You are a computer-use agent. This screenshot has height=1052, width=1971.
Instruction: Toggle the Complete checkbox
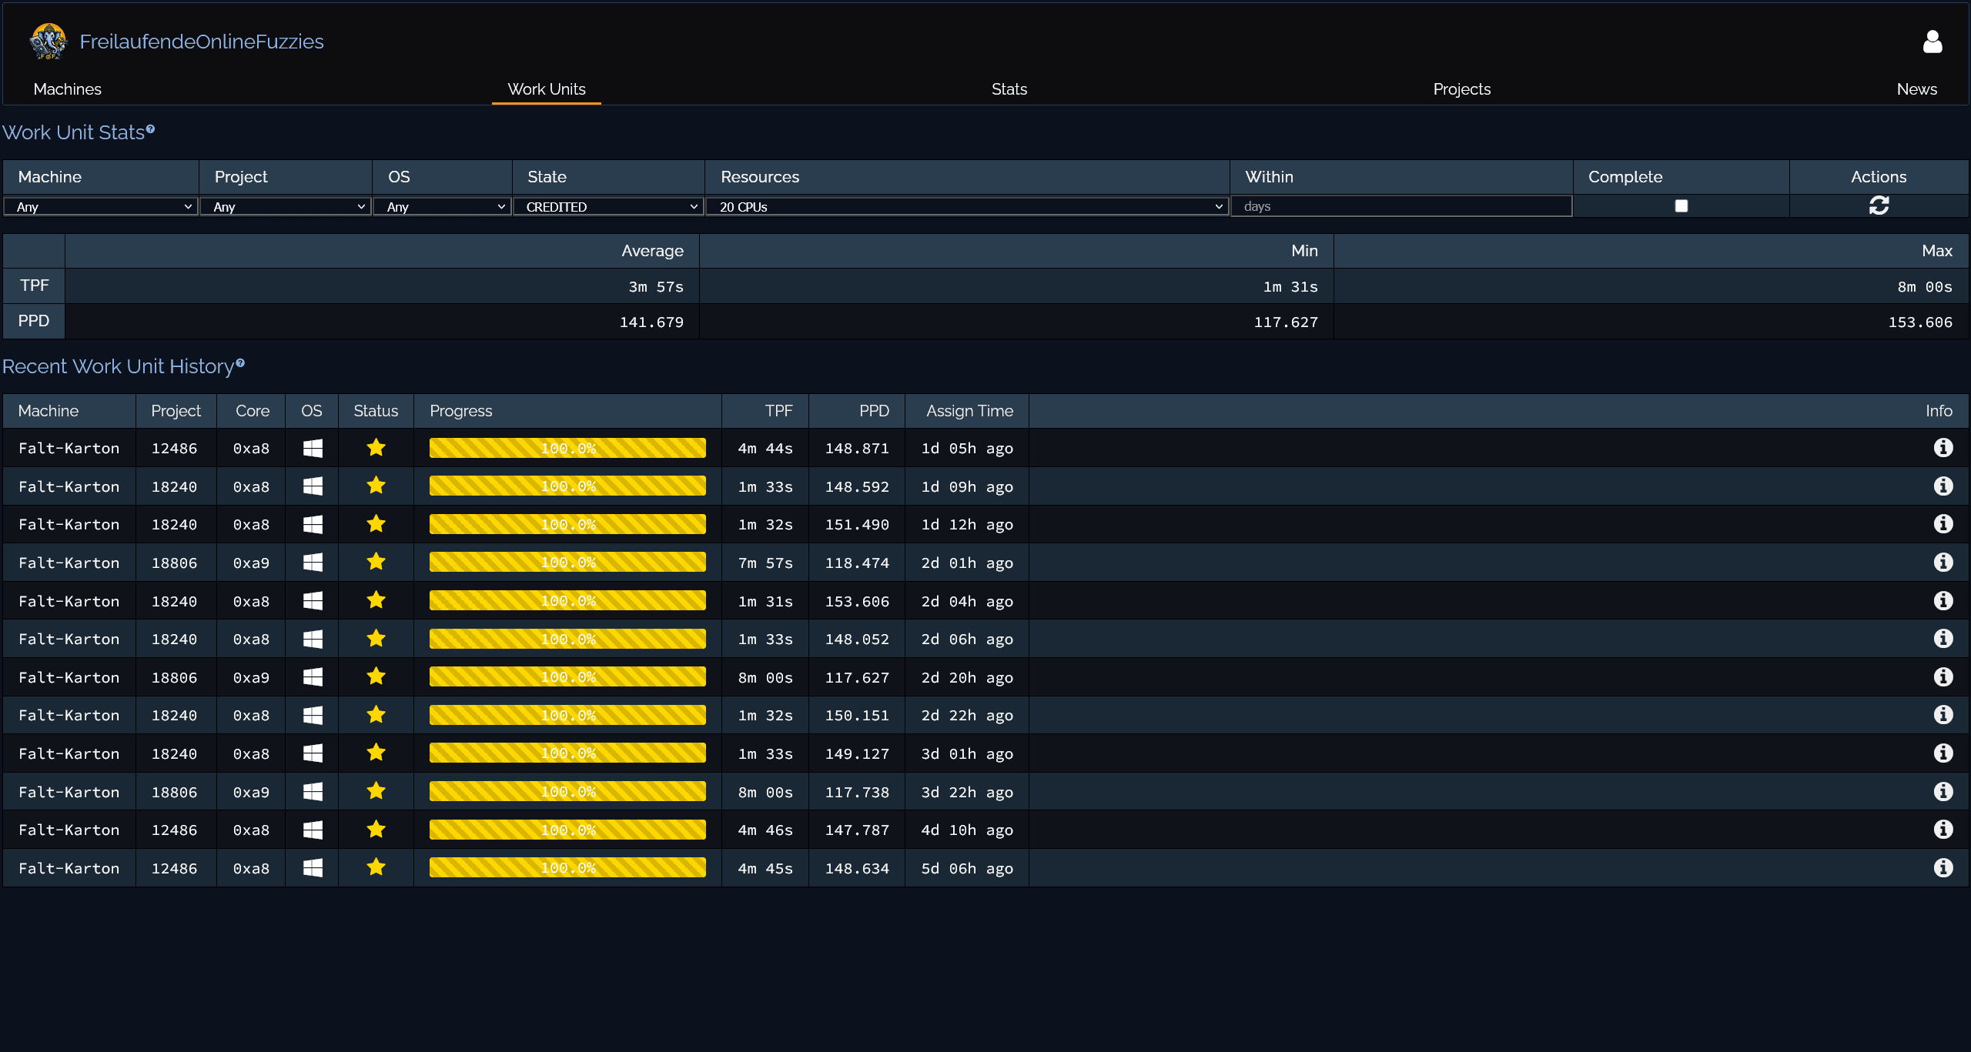[1681, 205]
